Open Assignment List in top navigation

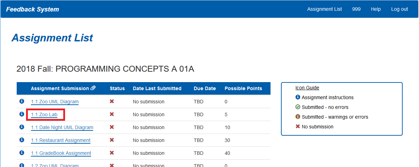click(x=324, y=9)
